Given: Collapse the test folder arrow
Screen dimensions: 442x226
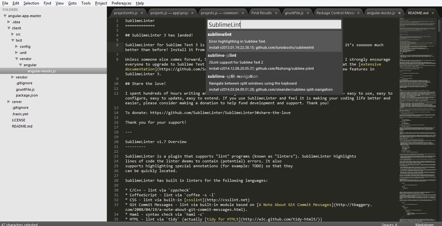Looking at the screenshot, I should 13,40.
